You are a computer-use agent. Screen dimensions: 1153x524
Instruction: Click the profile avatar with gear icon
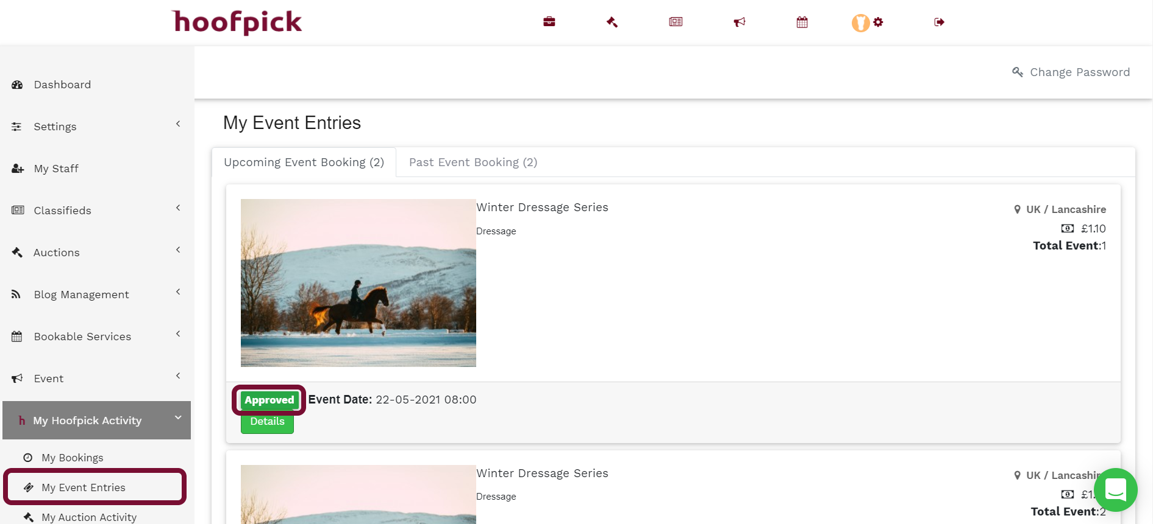click(866, 23)
